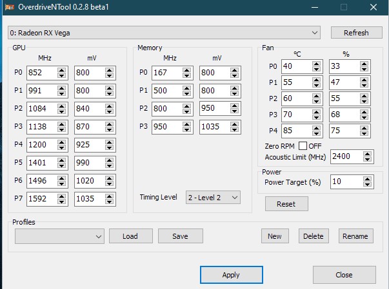Click the Close button at bottom
This screenshot has width=389, height=289.
tap(344, 275)
